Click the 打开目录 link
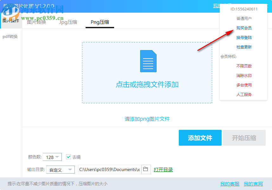 pyautogui.click(x=163, y=169)
